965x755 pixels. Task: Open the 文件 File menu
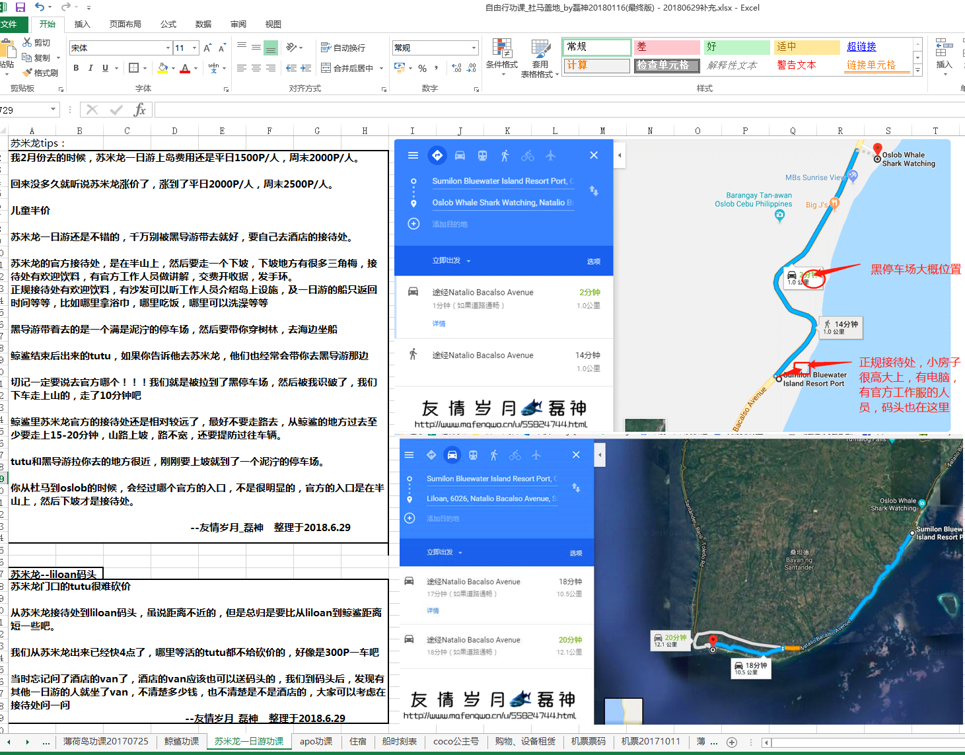coord(9,24)
